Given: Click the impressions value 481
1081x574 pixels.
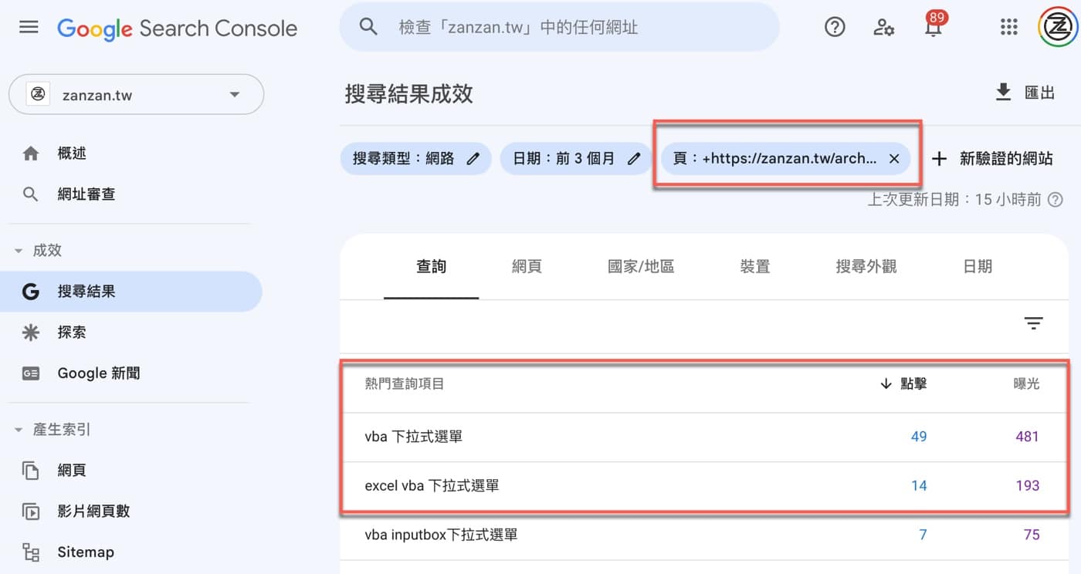Looking at the screenshot, I should coord(1028,437).
